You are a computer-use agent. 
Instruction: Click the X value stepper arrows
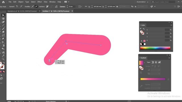(x=92, y=7)
